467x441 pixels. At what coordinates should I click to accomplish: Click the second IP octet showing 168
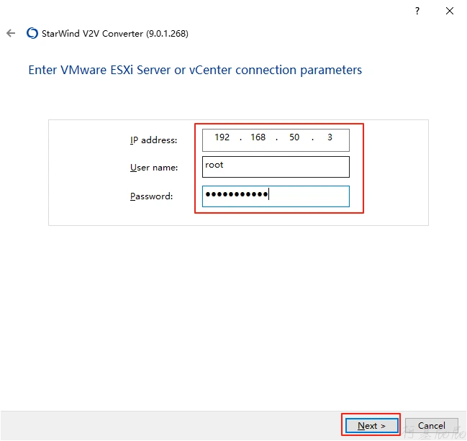(x=258, y=137)
